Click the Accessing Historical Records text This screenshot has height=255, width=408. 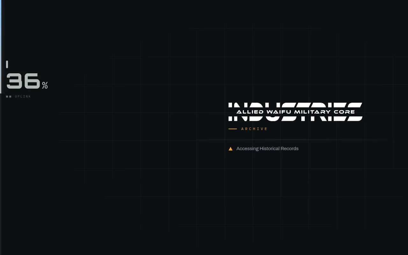(x=267, y=149)
